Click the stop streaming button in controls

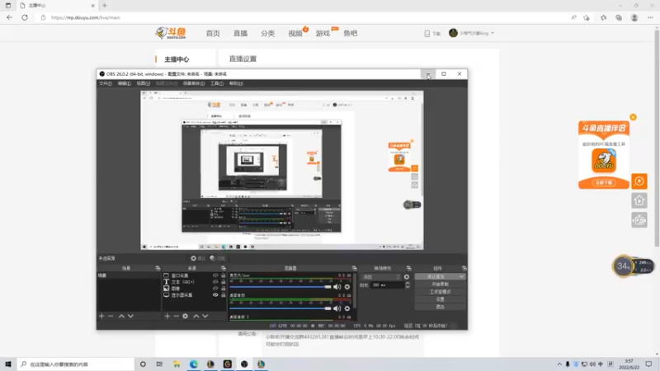point(436,276)
